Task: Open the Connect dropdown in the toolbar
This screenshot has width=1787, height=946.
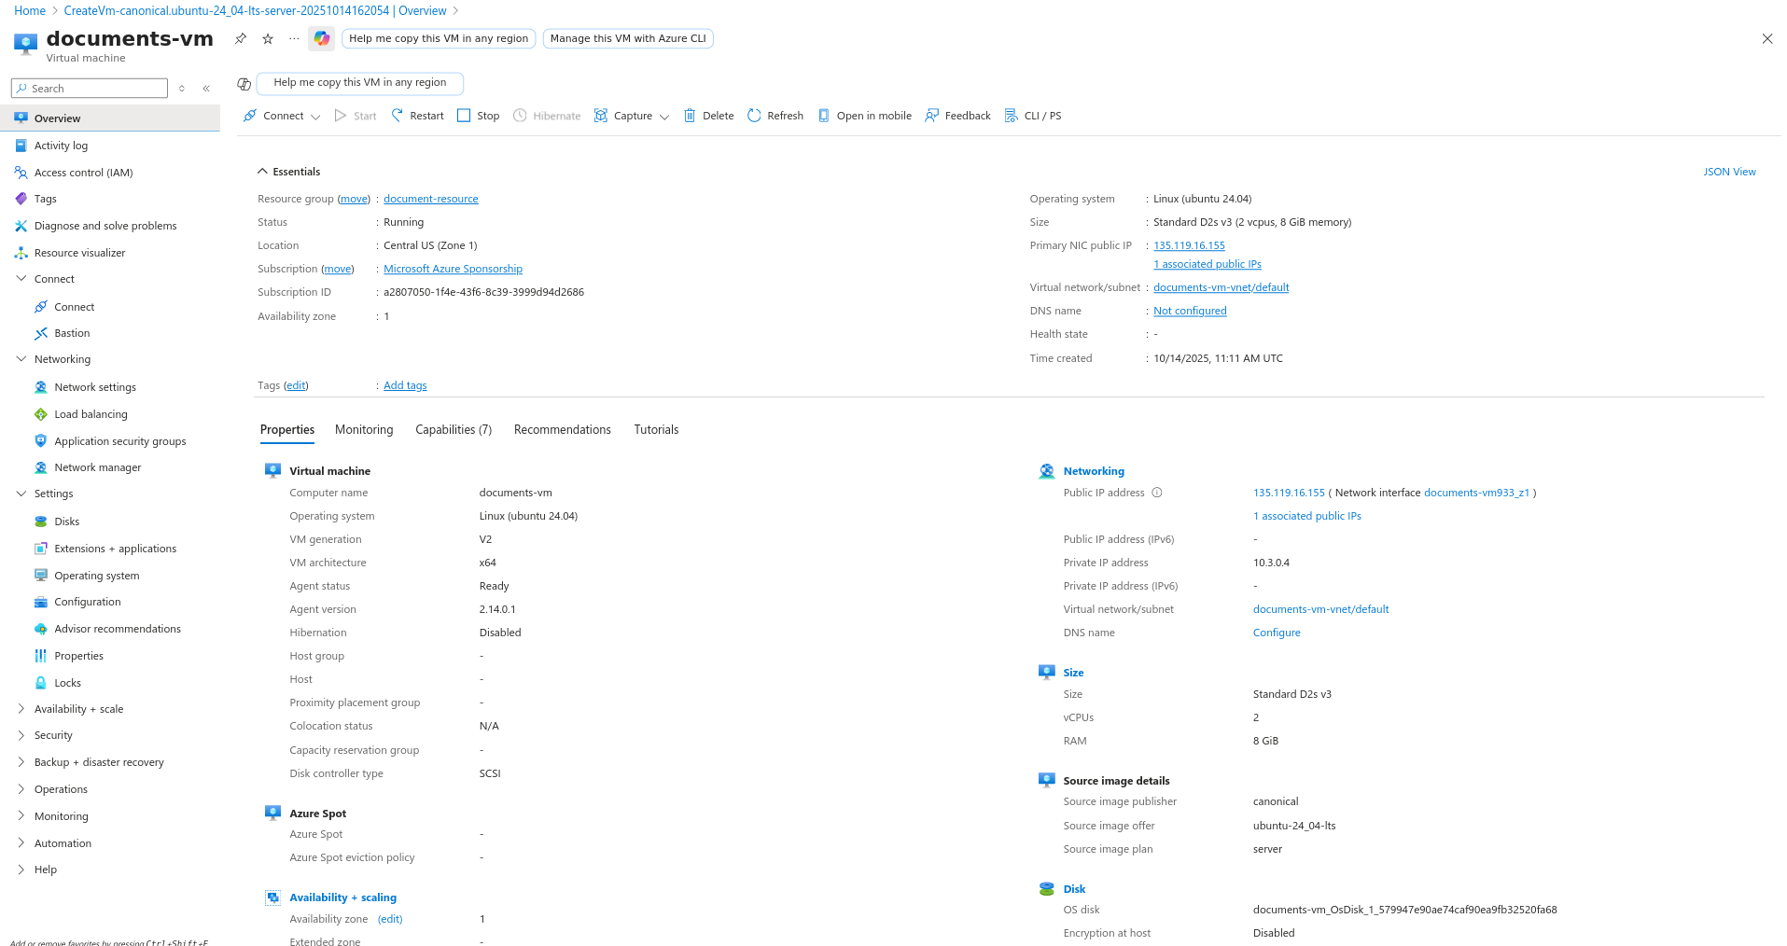Action: pyautogui.click(x=282, y=116)
